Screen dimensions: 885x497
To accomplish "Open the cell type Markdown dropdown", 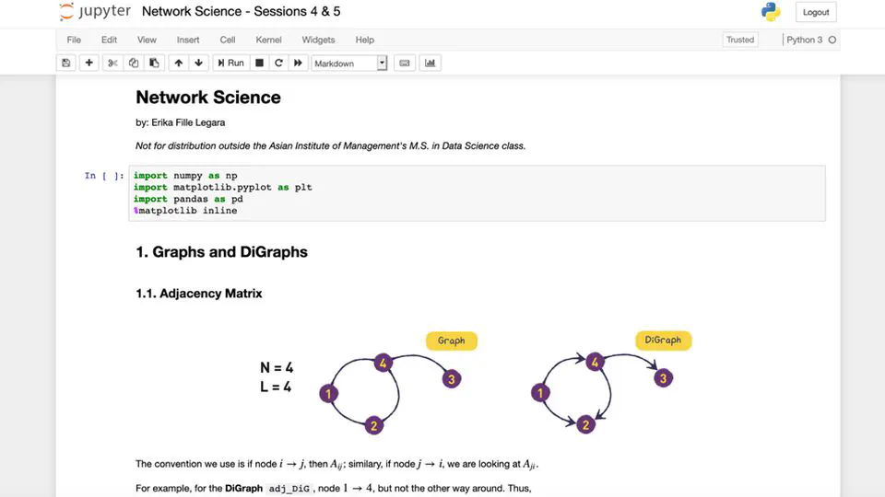I will tap(349, 64).
